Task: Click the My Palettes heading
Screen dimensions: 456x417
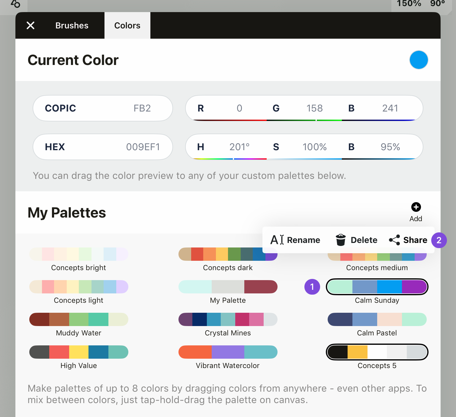Action: (x=67, y=212)
